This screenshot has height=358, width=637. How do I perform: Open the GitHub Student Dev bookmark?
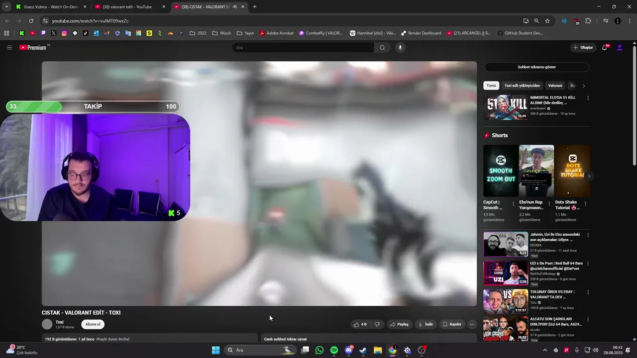click(x=520, y=33)
